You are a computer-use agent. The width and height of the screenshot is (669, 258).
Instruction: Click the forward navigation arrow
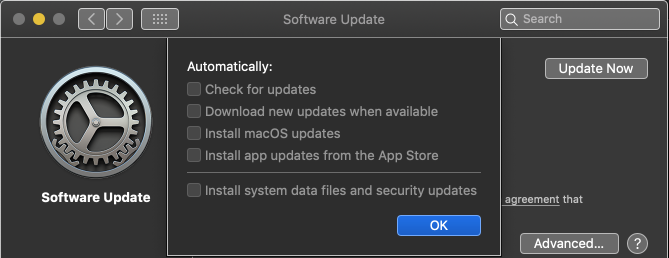point(119,19)
